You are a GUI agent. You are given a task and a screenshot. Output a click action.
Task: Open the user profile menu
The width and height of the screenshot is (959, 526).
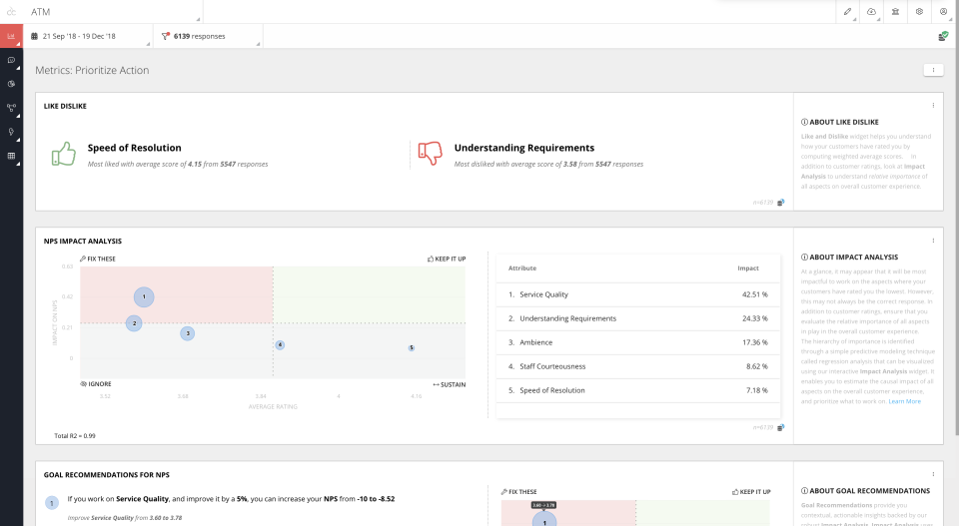click(943, 12)
